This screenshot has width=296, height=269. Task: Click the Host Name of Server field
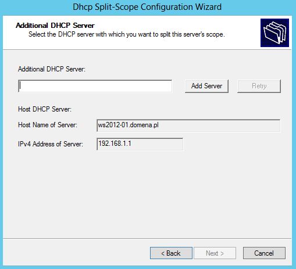pyautogui.click(x=188, y=125)
